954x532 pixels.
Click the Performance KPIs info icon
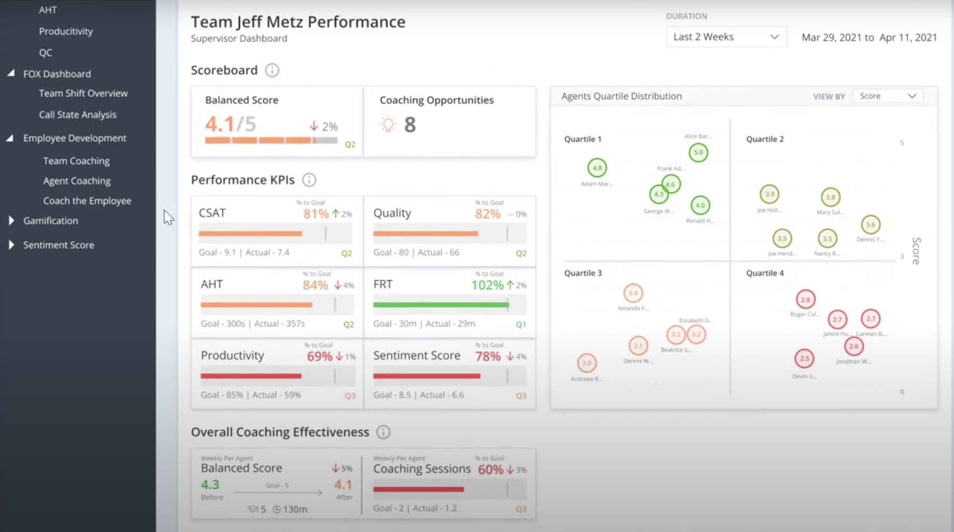point(309,180)
